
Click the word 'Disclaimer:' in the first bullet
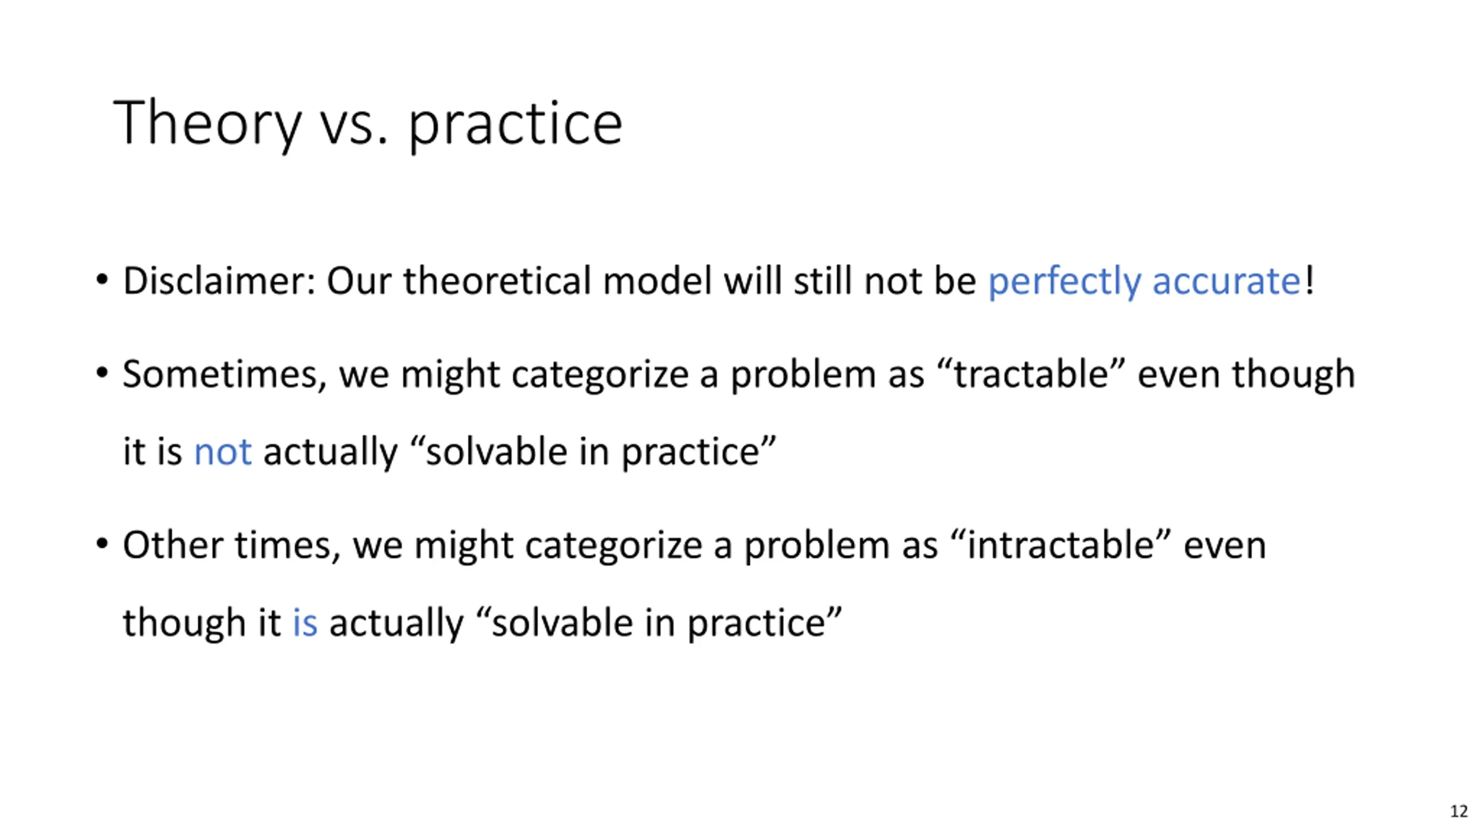[x=219, y=281]
